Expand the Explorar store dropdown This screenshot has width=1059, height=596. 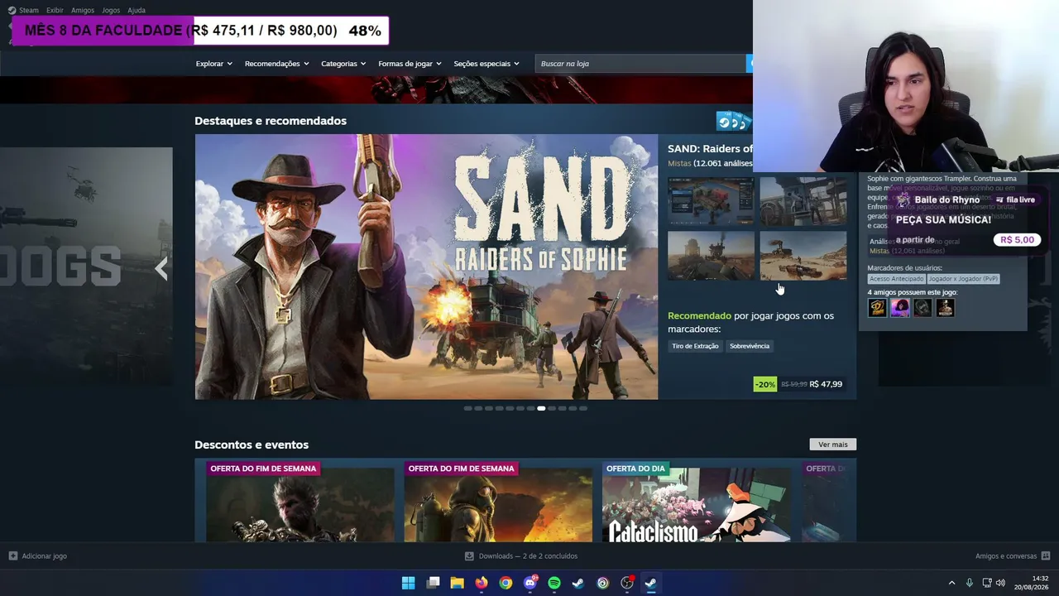click(x=213, y=64)
